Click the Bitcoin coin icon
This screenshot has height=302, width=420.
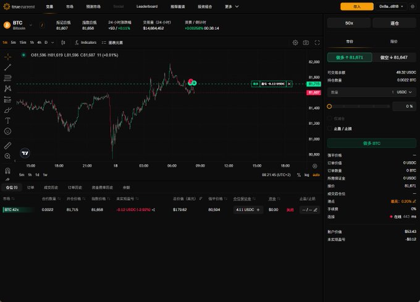[x=7, y=25]
